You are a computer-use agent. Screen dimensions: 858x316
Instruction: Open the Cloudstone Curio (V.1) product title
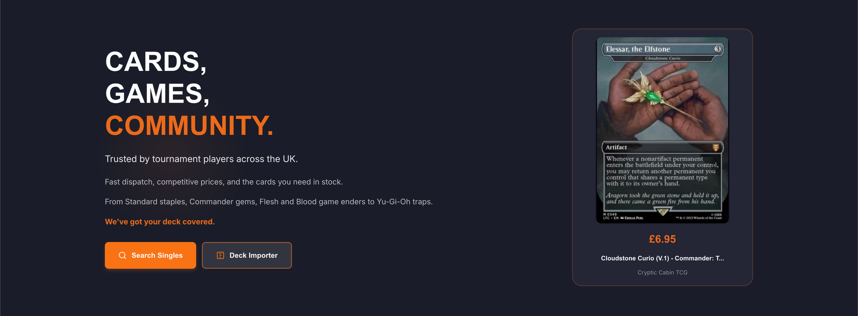(662, 258)
